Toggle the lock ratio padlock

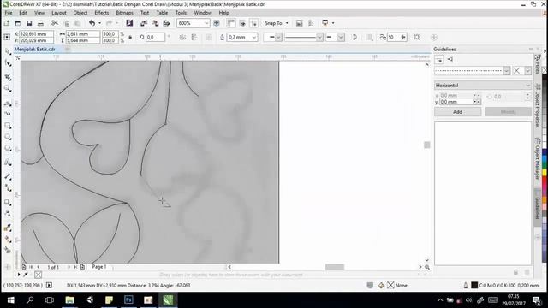tap(130, 37)
